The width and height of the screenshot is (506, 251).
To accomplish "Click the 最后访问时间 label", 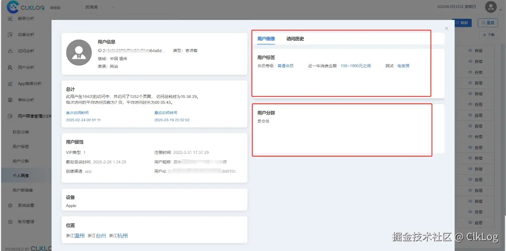I will 166,113.
